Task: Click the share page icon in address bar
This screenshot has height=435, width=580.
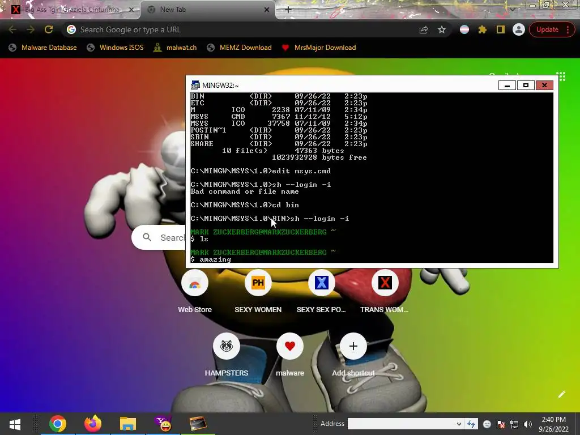Action: 424,30
